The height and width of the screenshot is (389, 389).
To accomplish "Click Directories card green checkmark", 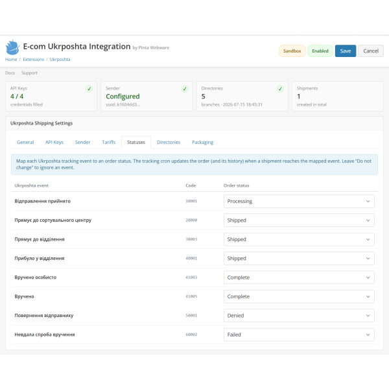I will click(280, 89).
